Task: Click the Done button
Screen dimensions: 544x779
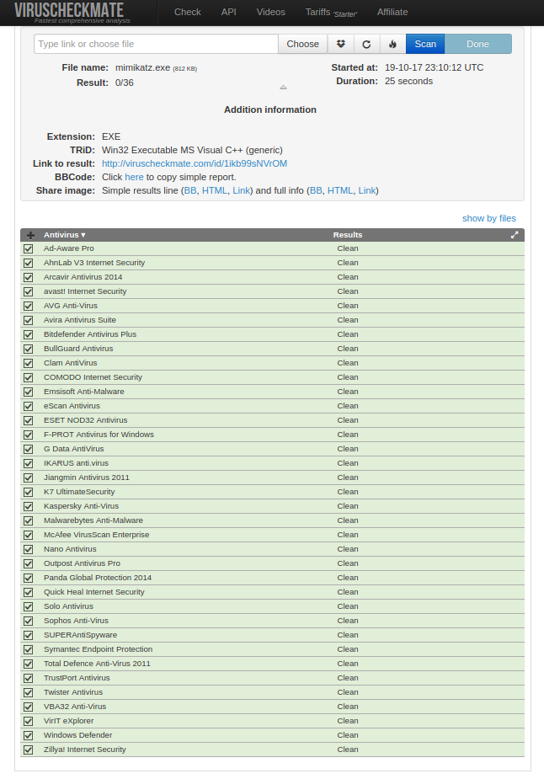Action: click(x=477, y=44)
